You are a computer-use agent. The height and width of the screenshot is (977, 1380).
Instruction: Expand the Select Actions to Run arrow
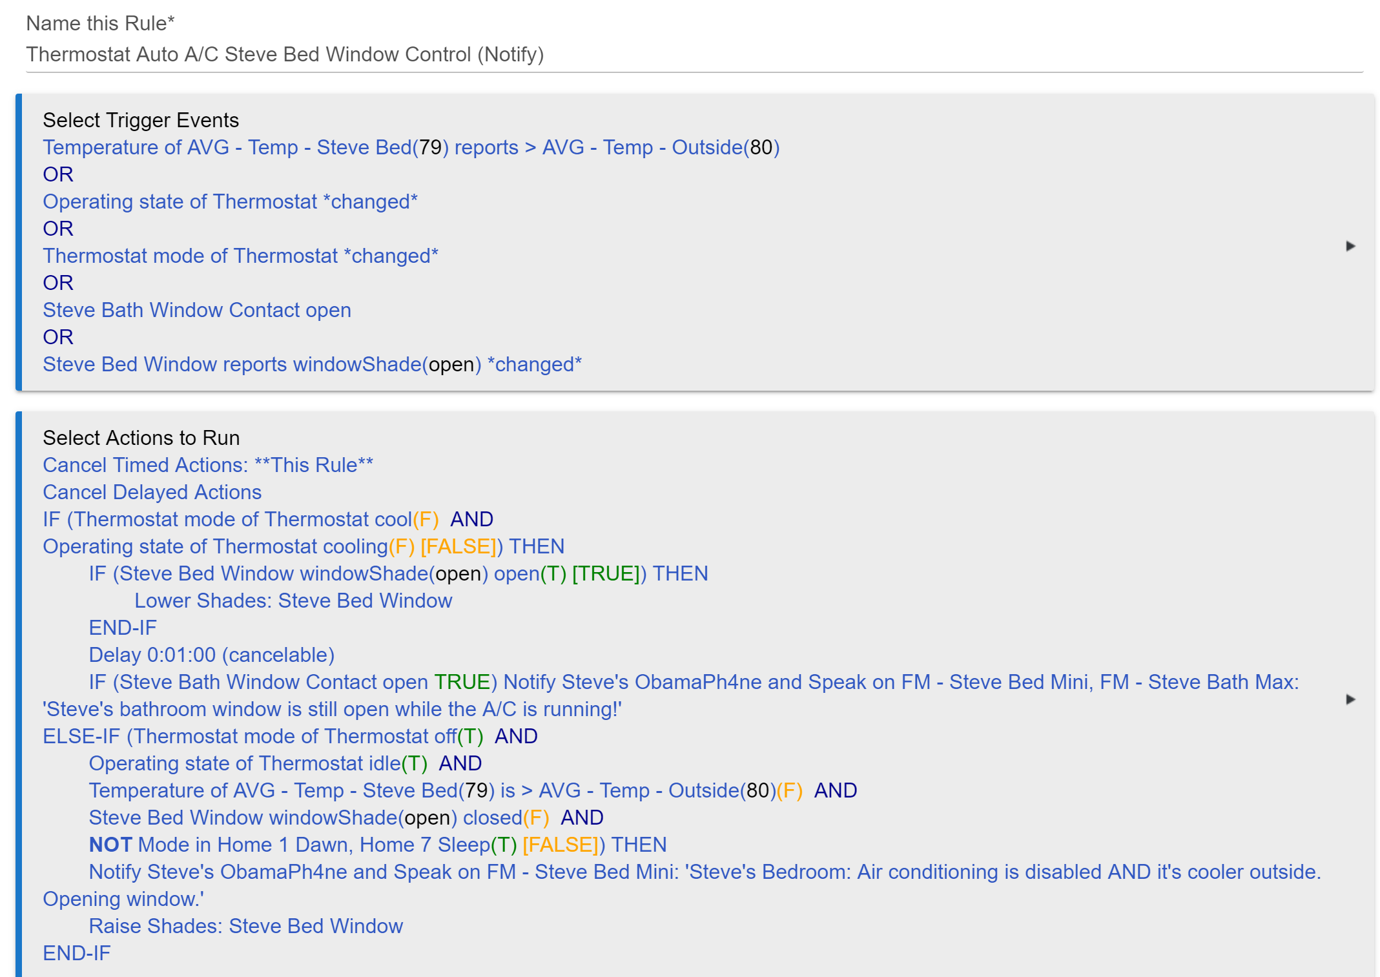(x=1350, y=699)
